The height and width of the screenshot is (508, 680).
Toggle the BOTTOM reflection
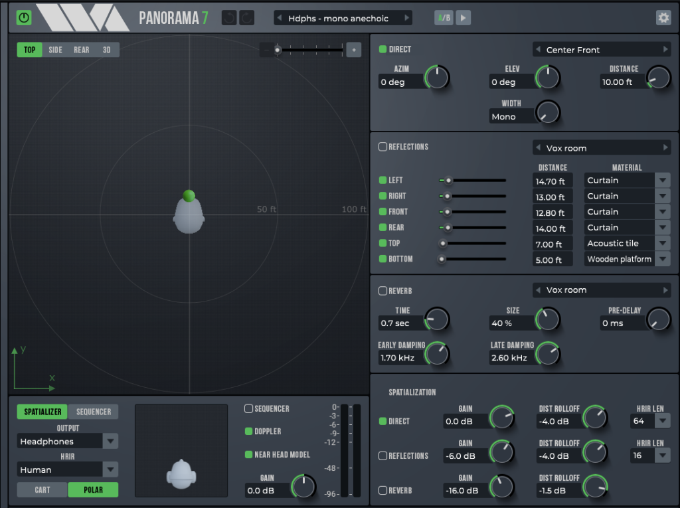click(382, 258)
